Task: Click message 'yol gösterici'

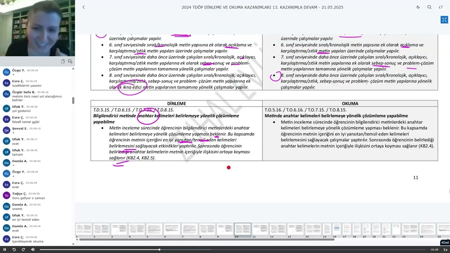Action: click(21, 111)
